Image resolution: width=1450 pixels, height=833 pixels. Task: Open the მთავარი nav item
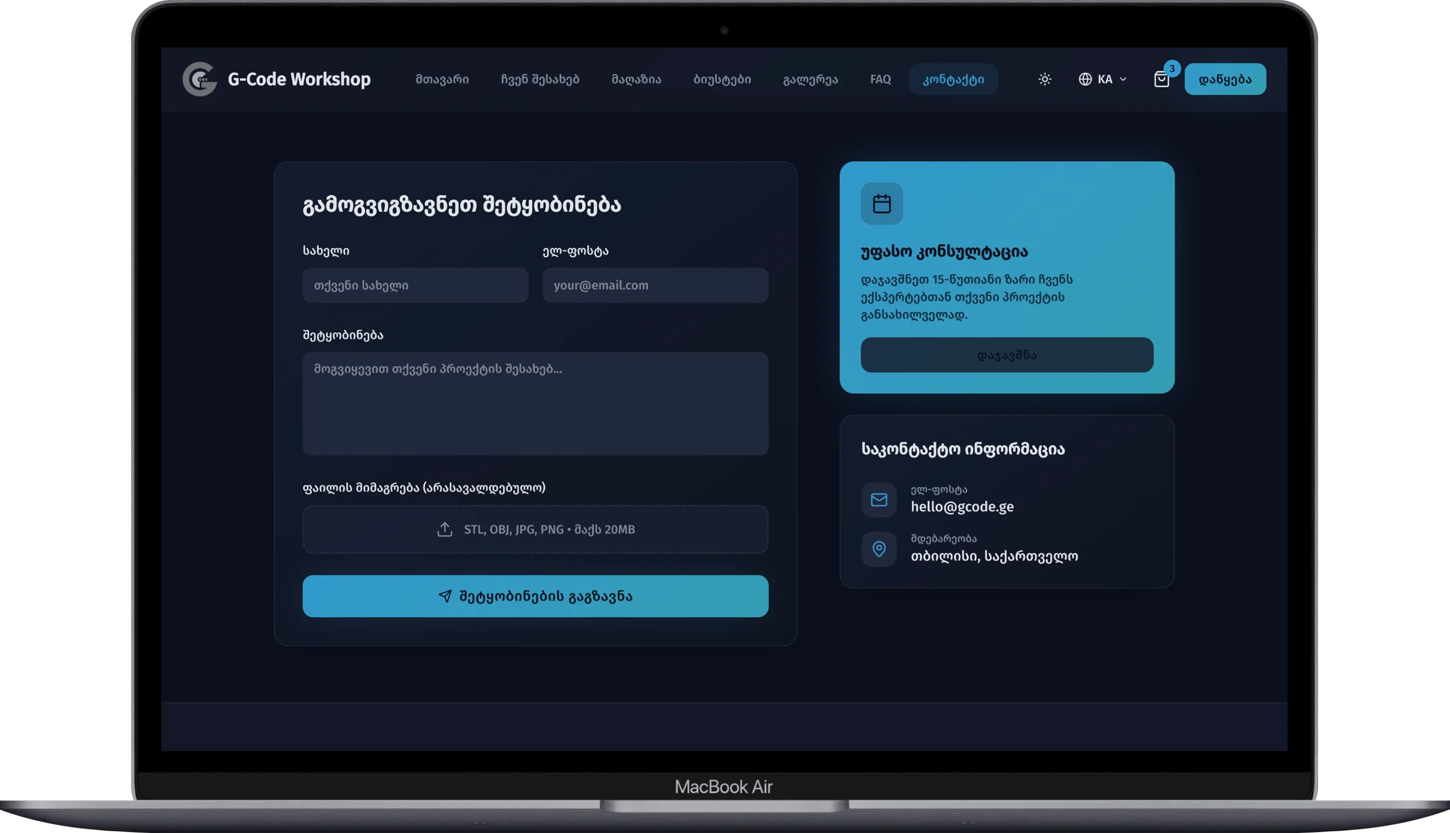pyautogui.click(x=442, y=79)
